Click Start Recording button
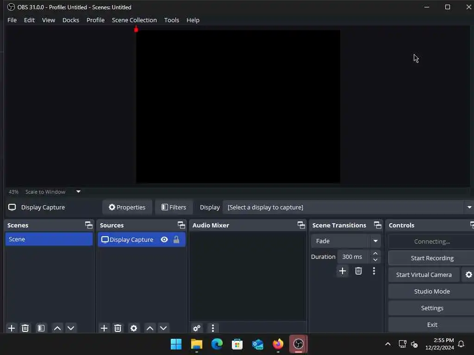The image size is (474, 355). point(432,258)
